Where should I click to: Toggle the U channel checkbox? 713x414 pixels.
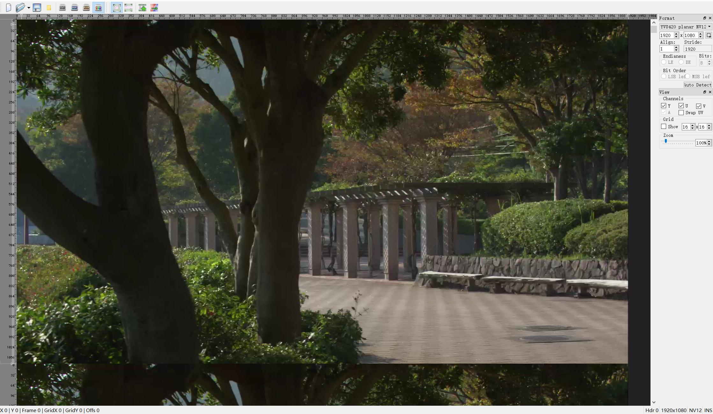[681, 106]
